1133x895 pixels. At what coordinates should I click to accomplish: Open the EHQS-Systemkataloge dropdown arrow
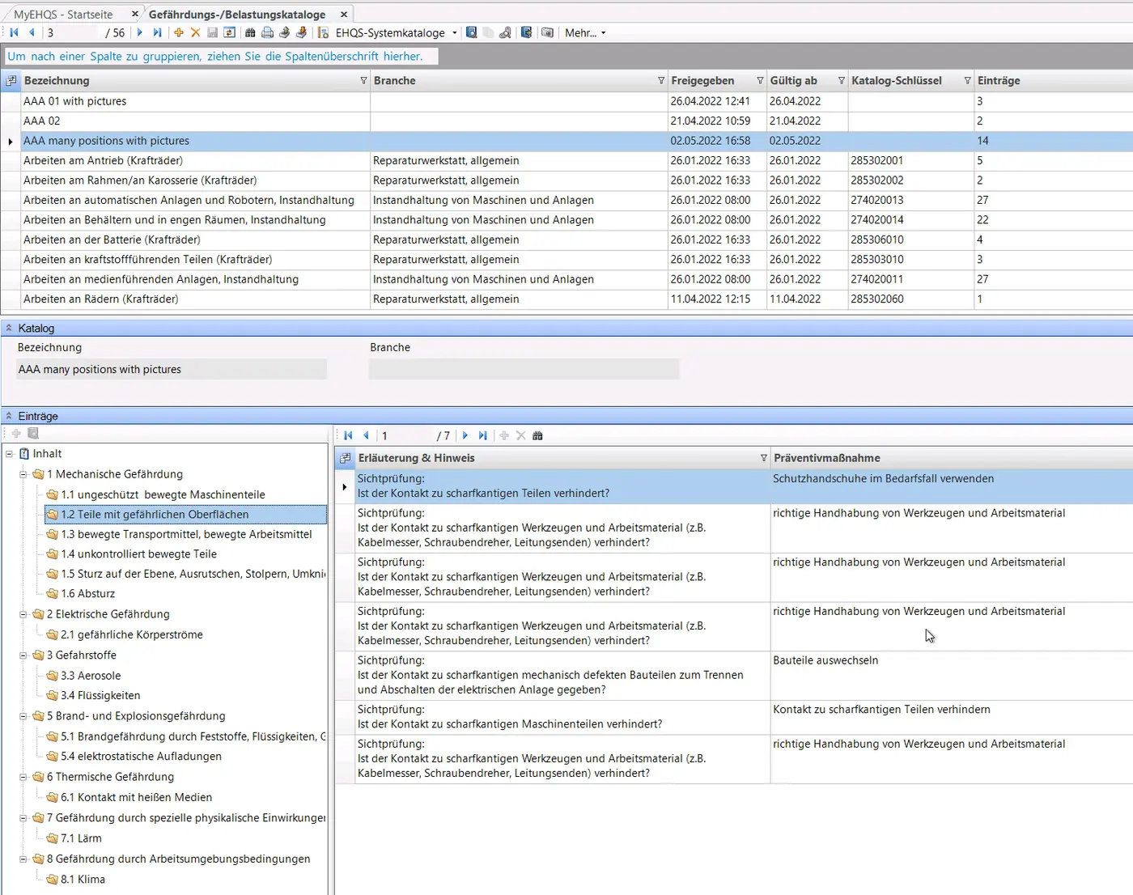(455, 33)
